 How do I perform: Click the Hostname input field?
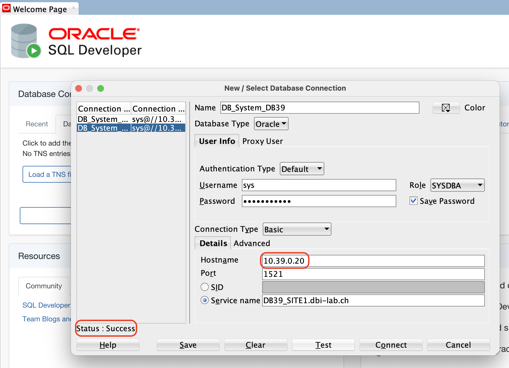[373, 261]
